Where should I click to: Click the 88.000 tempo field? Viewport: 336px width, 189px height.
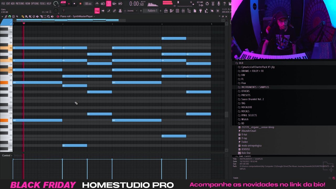coord(88,4)
